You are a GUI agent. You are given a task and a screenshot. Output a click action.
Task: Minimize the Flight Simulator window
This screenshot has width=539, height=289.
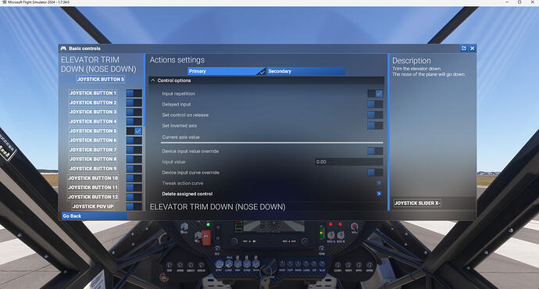(507, 2)
